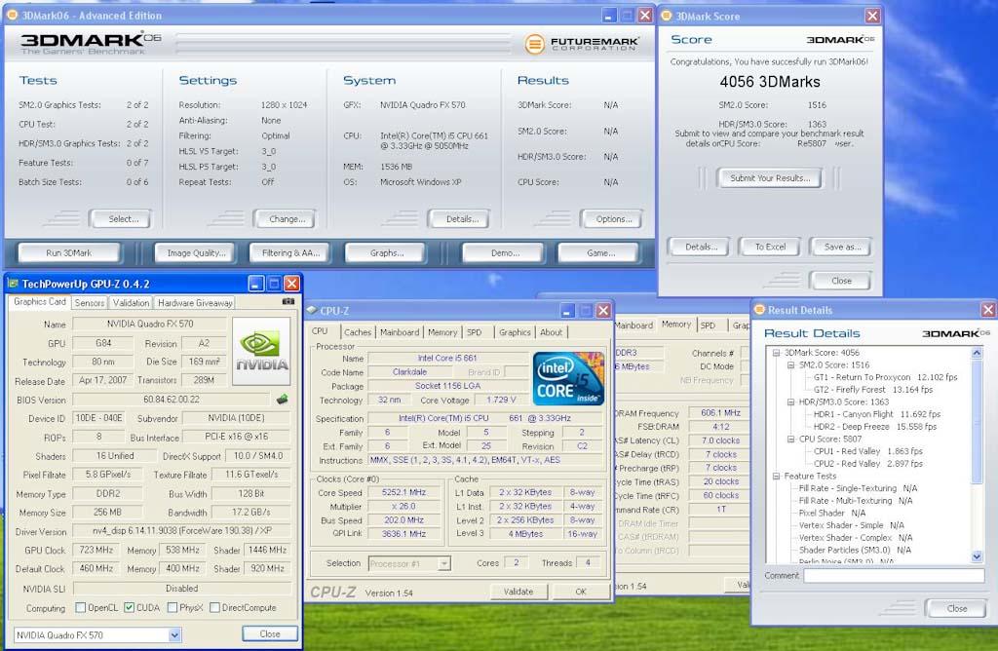This screenshot has width=998, height=651.
Task: Enable the DirectCompute checkbox
Action: (x=214, y=607)
